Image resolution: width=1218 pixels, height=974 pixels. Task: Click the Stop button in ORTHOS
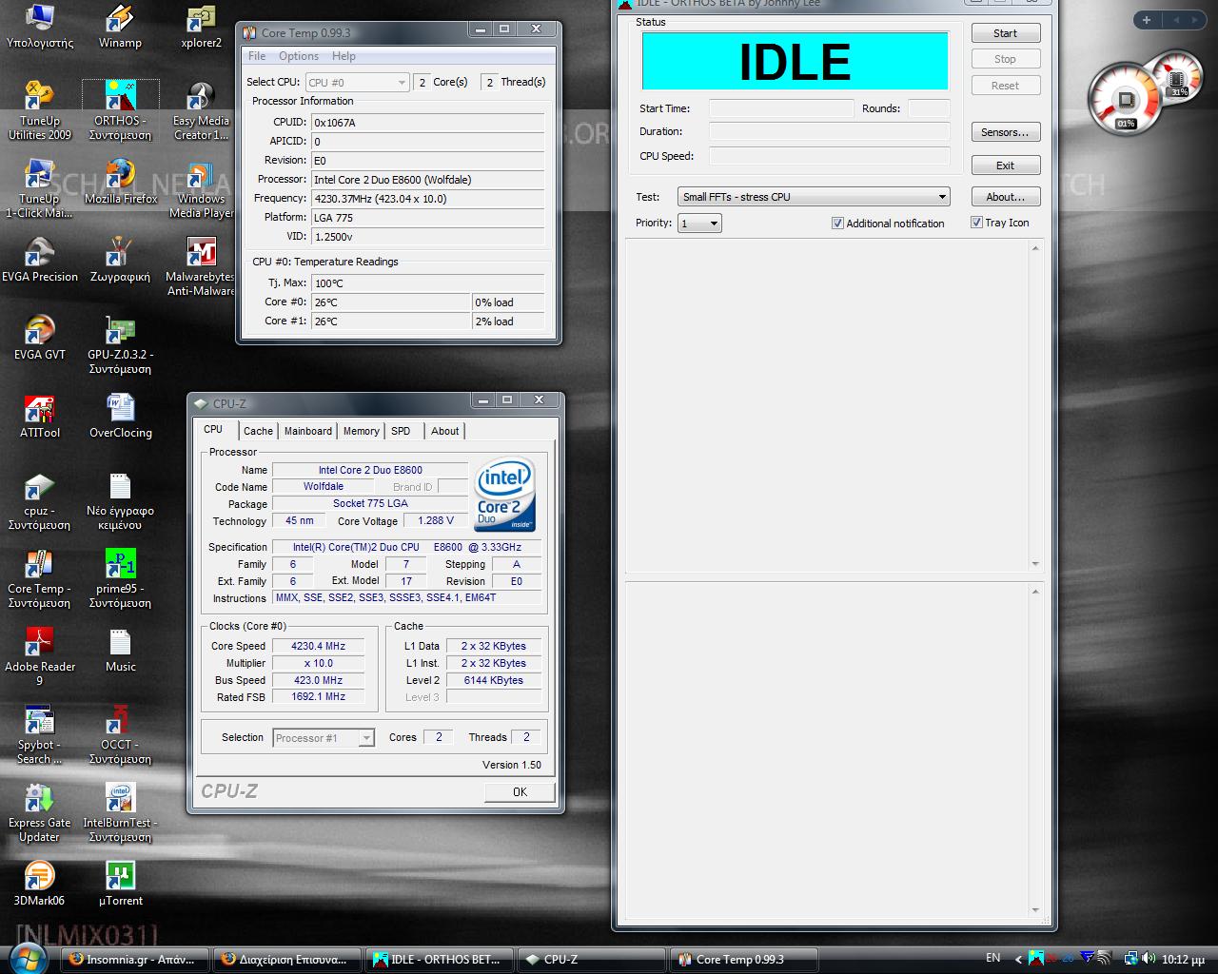(1005, 59)
